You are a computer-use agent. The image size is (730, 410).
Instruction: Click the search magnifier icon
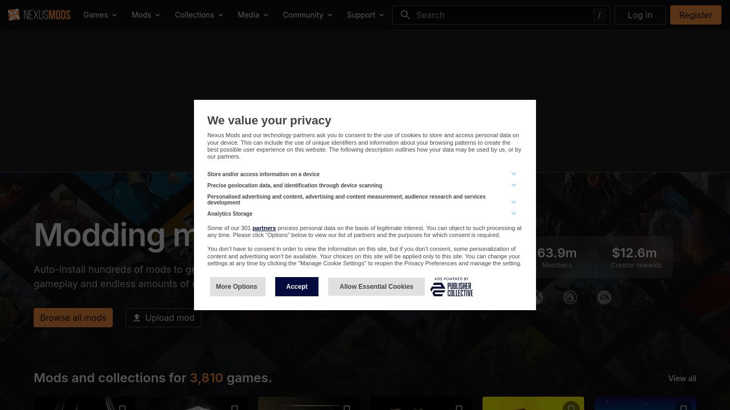pyautogui.click(x=406, y=15)
